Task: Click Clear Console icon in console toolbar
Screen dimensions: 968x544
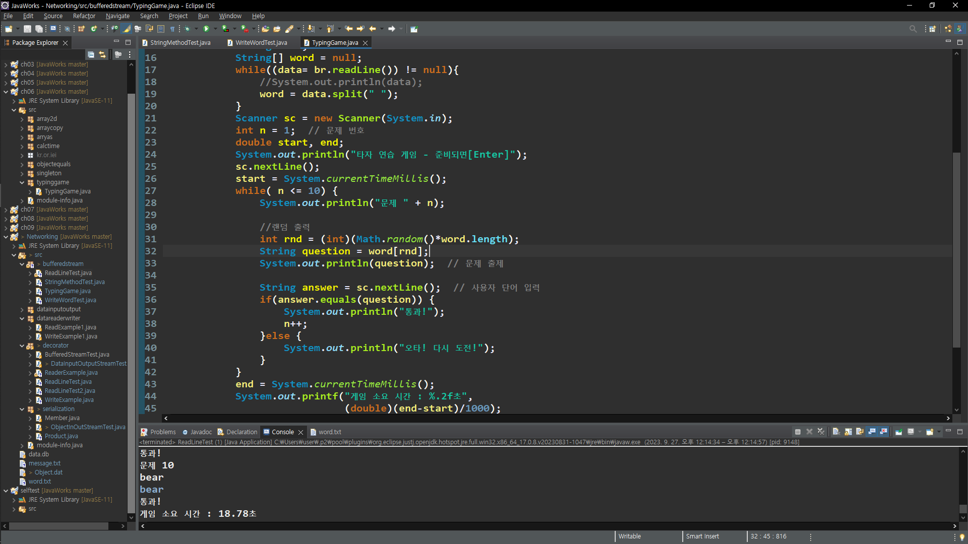Action: click(836, 432)
